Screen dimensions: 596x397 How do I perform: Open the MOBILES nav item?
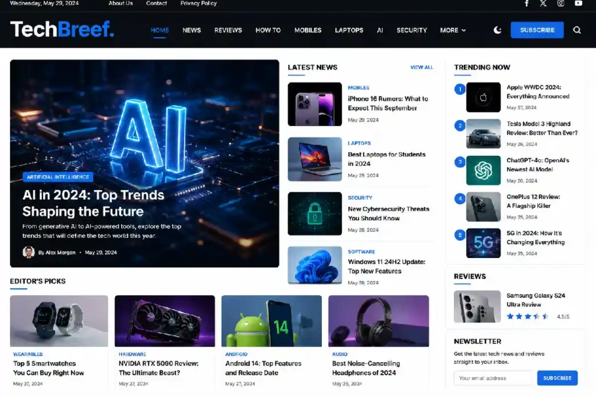point(308,30)
